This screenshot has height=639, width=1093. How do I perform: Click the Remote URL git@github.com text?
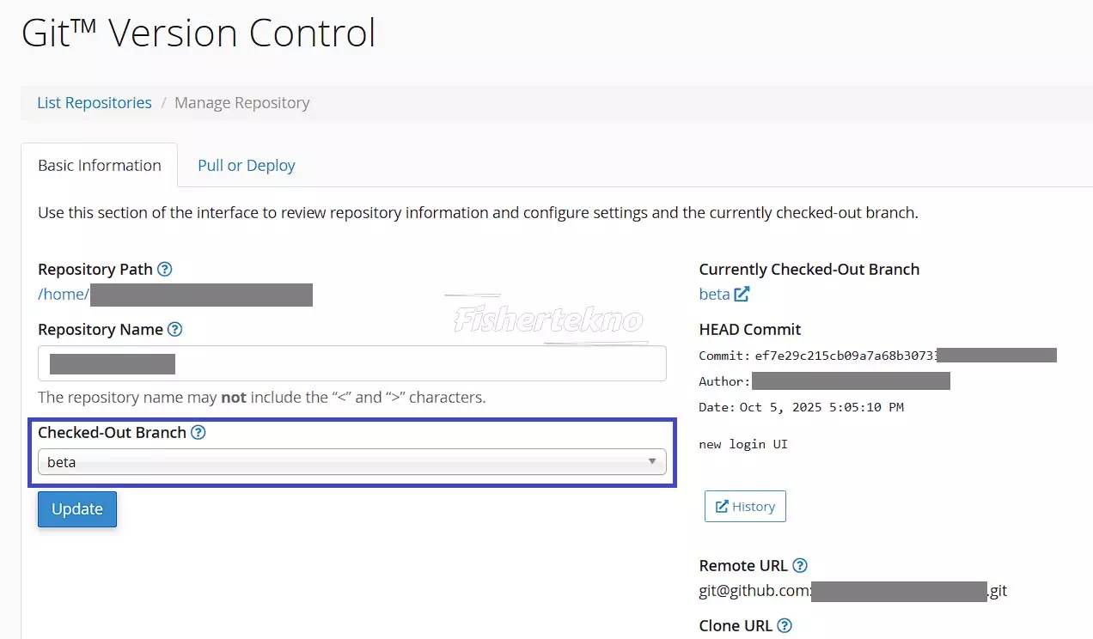pos(754,592)
